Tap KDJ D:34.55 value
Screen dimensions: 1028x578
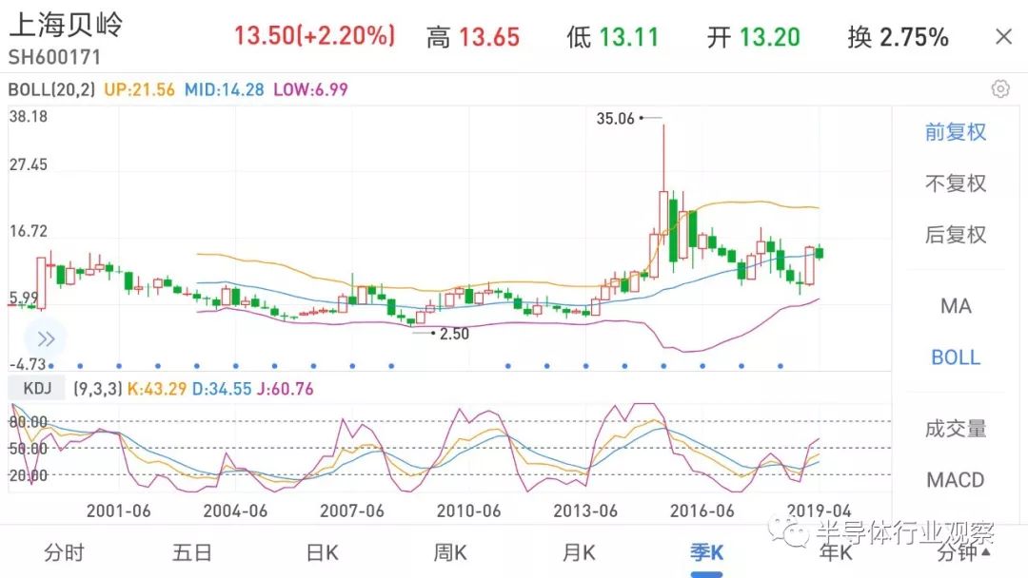(222, 389)
